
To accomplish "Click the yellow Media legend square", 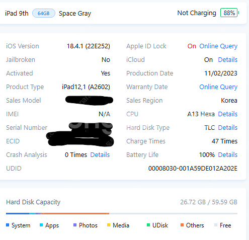I will [109, 225].
